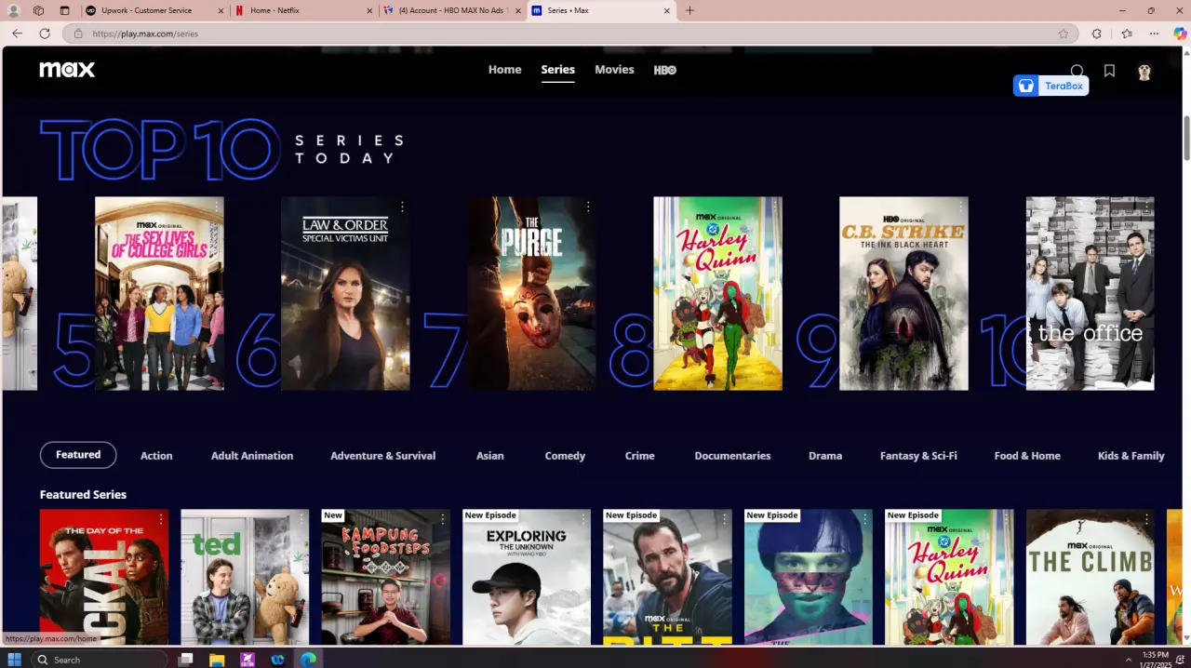View site information lock icon

[78, 33]
